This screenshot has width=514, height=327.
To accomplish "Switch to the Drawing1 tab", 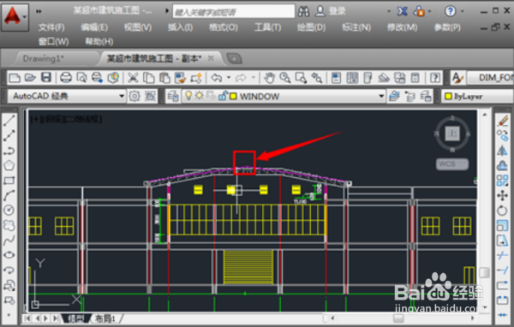I will tap(44, 59).
